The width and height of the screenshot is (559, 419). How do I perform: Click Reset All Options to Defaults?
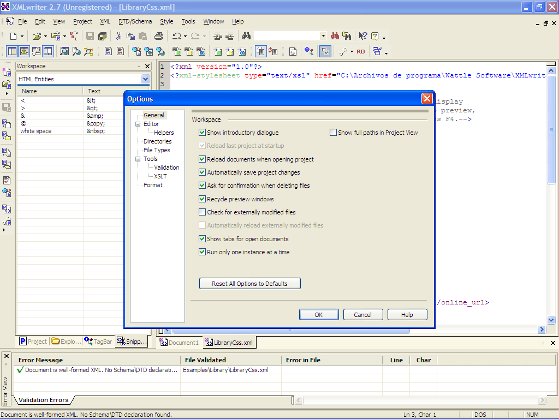point(249,284)
